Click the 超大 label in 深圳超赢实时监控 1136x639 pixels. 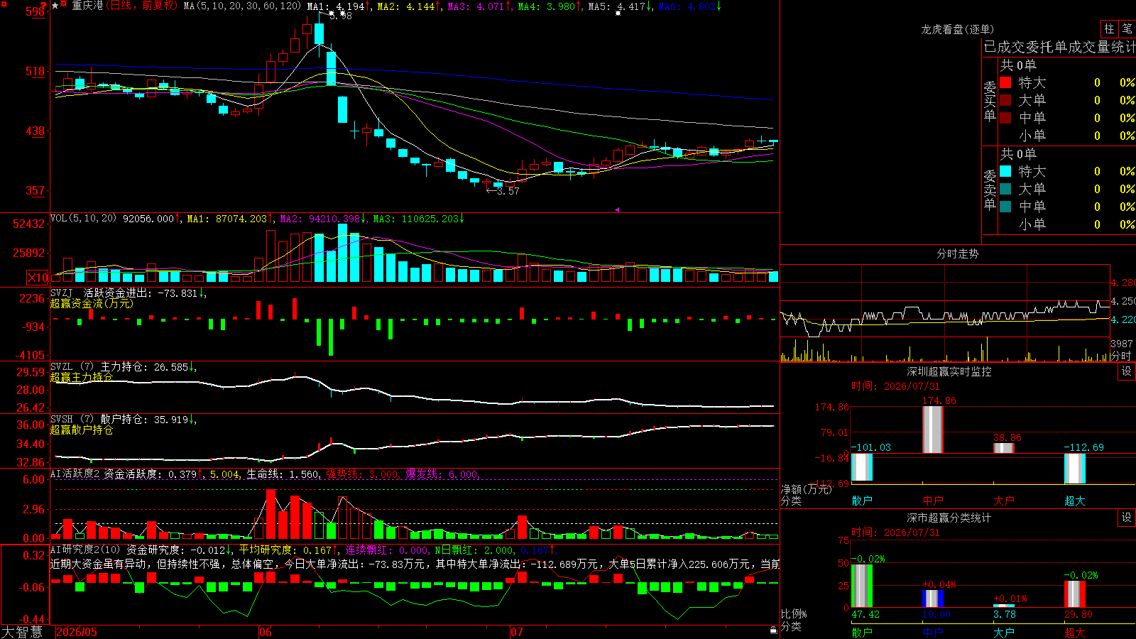[x=1075, y=501]
